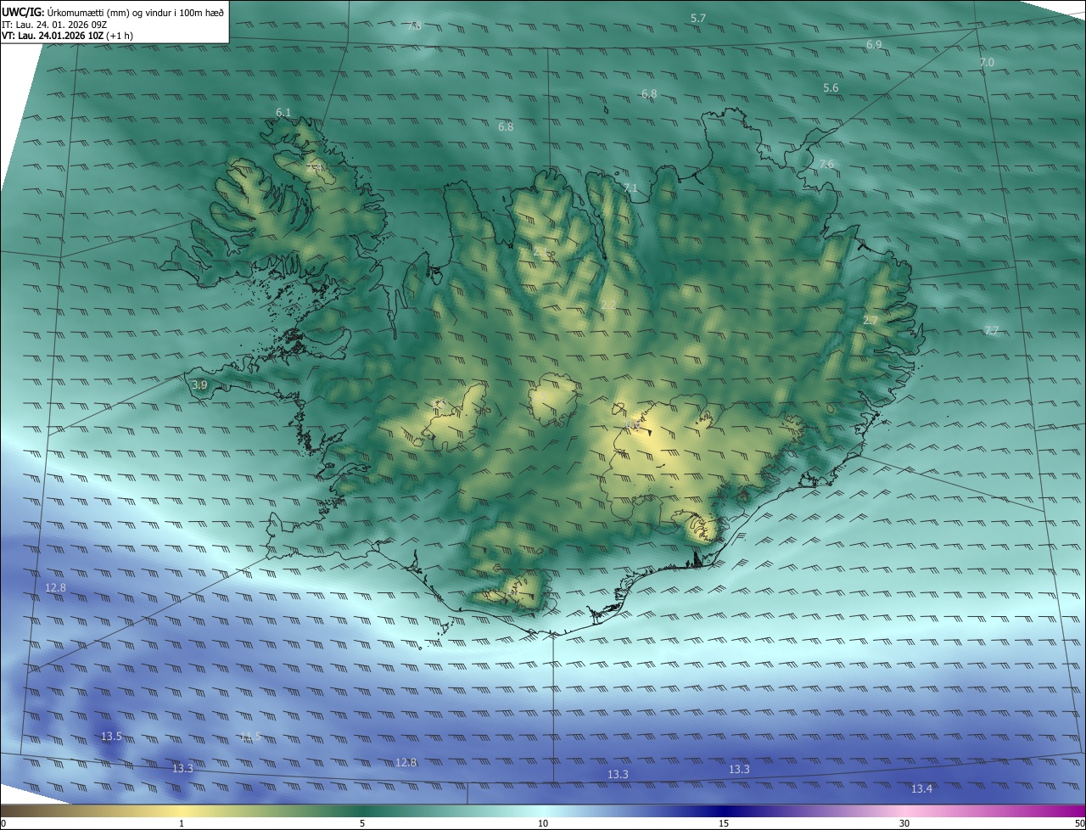Click the 7.6 value label

pyautogui.click(x=826, y=164)
